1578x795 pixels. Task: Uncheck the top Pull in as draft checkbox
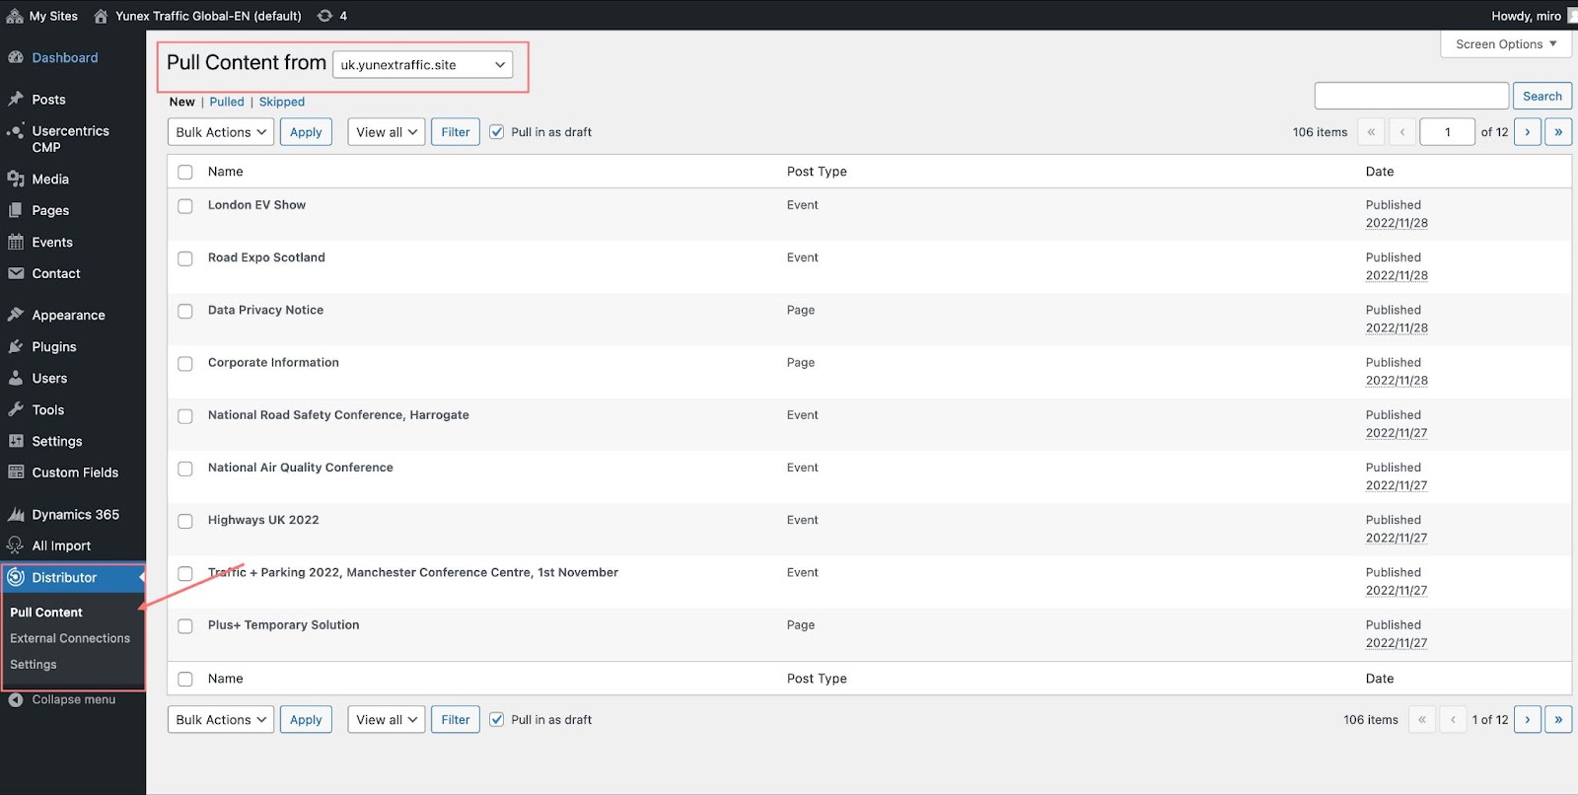(497, 132)
